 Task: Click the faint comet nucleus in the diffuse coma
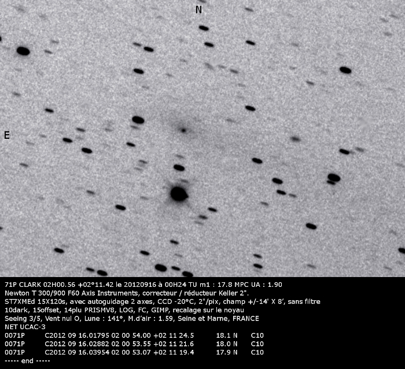183,130
